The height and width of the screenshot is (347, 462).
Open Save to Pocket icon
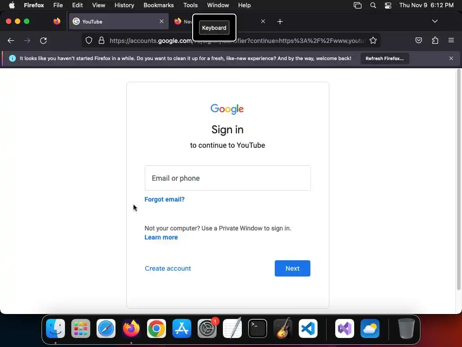click(418, 40)
